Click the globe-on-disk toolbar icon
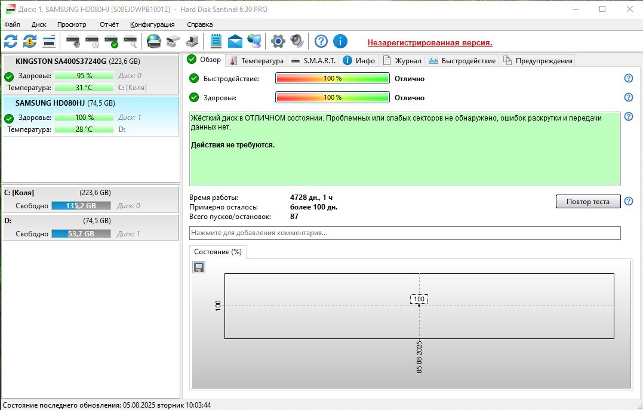 click(153, 41)
